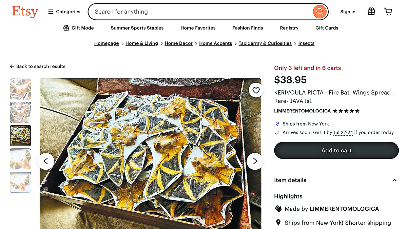Open the Registry menu item
Viewport: 407px width, 229px height.
coord(289,28)
